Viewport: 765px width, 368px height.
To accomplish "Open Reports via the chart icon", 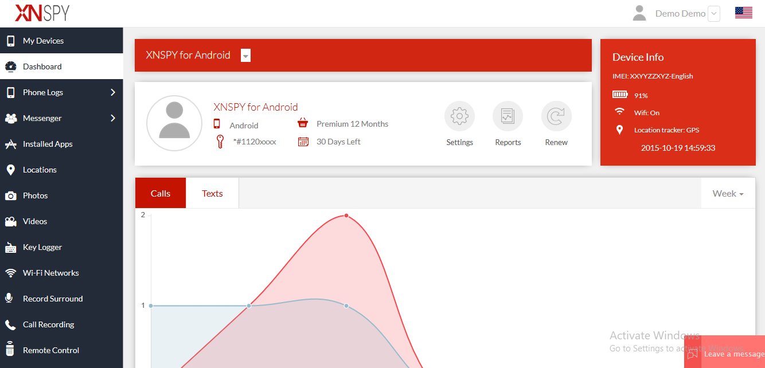I will click(508, 116).
